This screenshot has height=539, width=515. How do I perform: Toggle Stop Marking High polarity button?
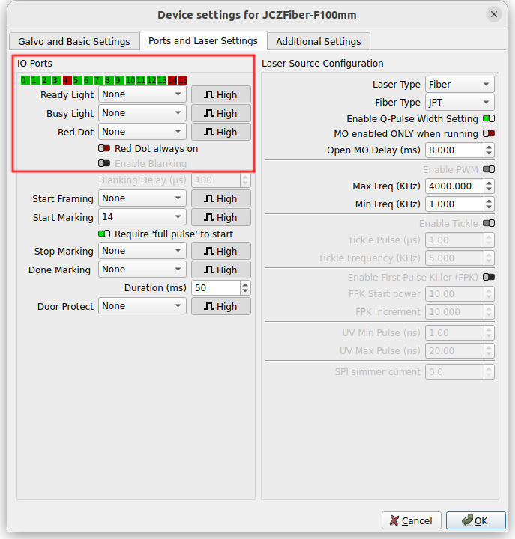point(221,251)
